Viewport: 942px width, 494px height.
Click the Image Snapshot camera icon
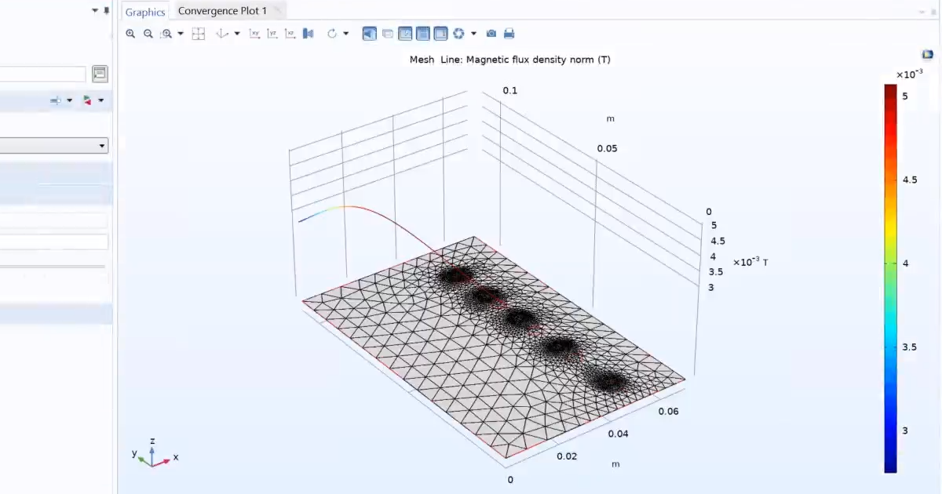[491, 33]
